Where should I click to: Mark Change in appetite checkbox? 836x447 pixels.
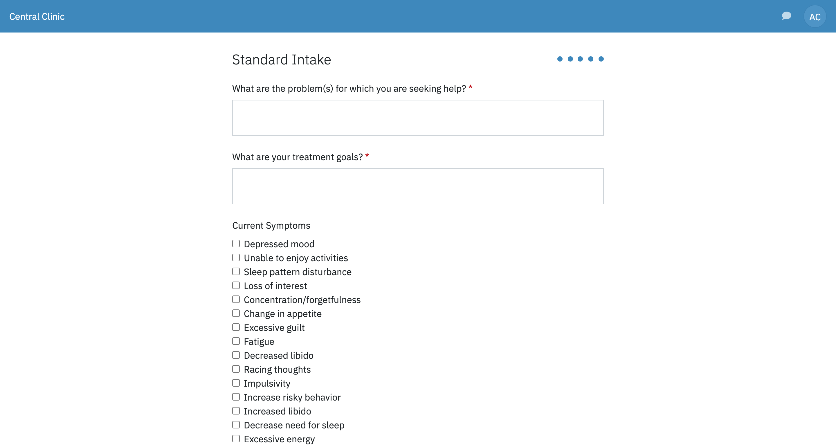click(x=236, y=313)
